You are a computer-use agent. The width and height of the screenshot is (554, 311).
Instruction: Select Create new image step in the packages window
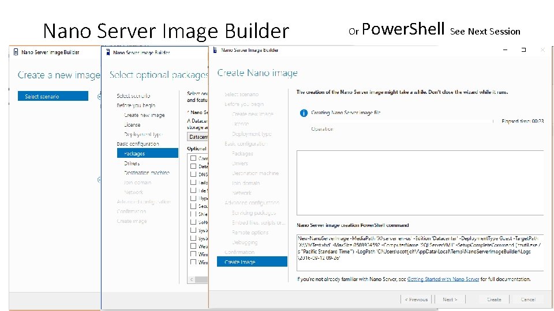pyautogui.click(x=144, y=115)
